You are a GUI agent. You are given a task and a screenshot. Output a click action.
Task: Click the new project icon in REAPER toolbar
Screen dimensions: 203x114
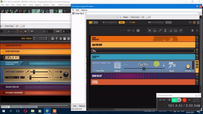pos(3,11)
